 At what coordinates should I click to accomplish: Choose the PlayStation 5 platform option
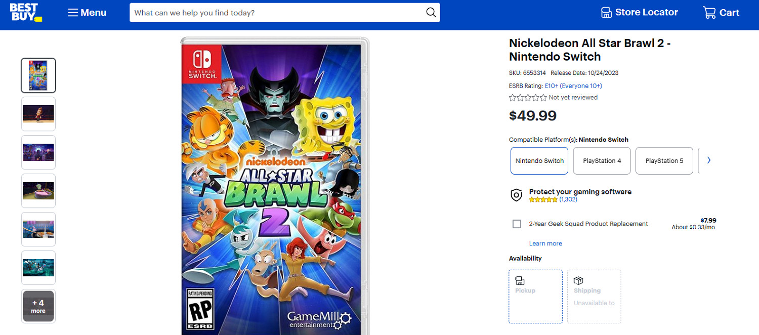[x=664, y=161]
